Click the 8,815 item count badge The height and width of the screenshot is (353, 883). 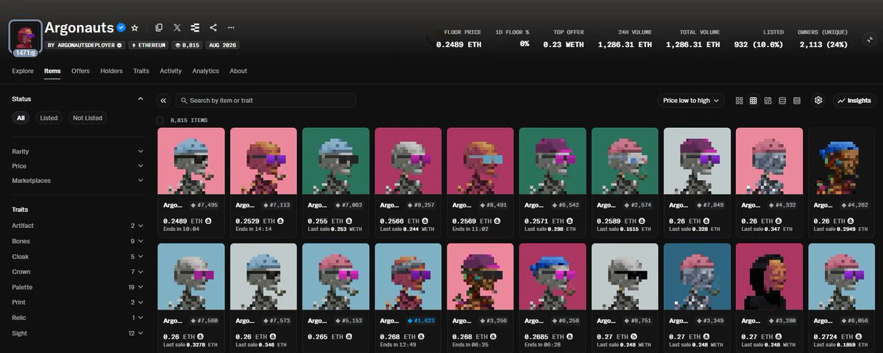tap(187, 45)
